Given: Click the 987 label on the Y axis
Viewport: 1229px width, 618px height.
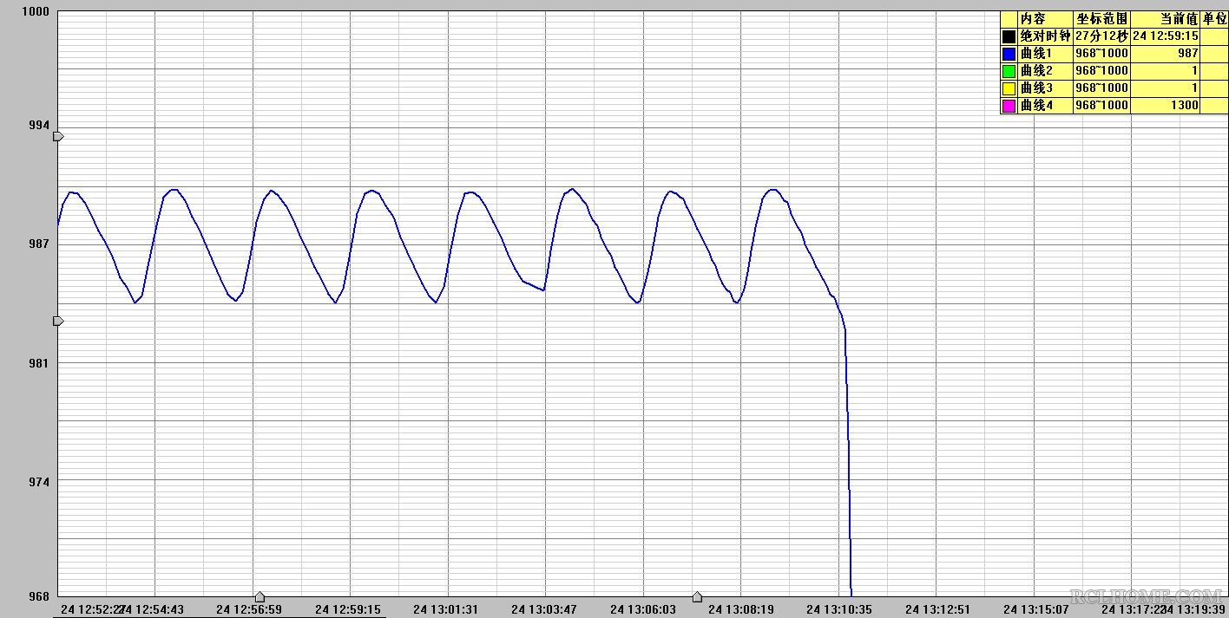Looking at the screenshot, I should (37, 244).
